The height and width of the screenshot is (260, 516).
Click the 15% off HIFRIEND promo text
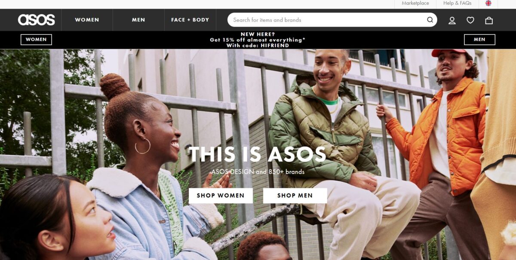coord(258,40)
